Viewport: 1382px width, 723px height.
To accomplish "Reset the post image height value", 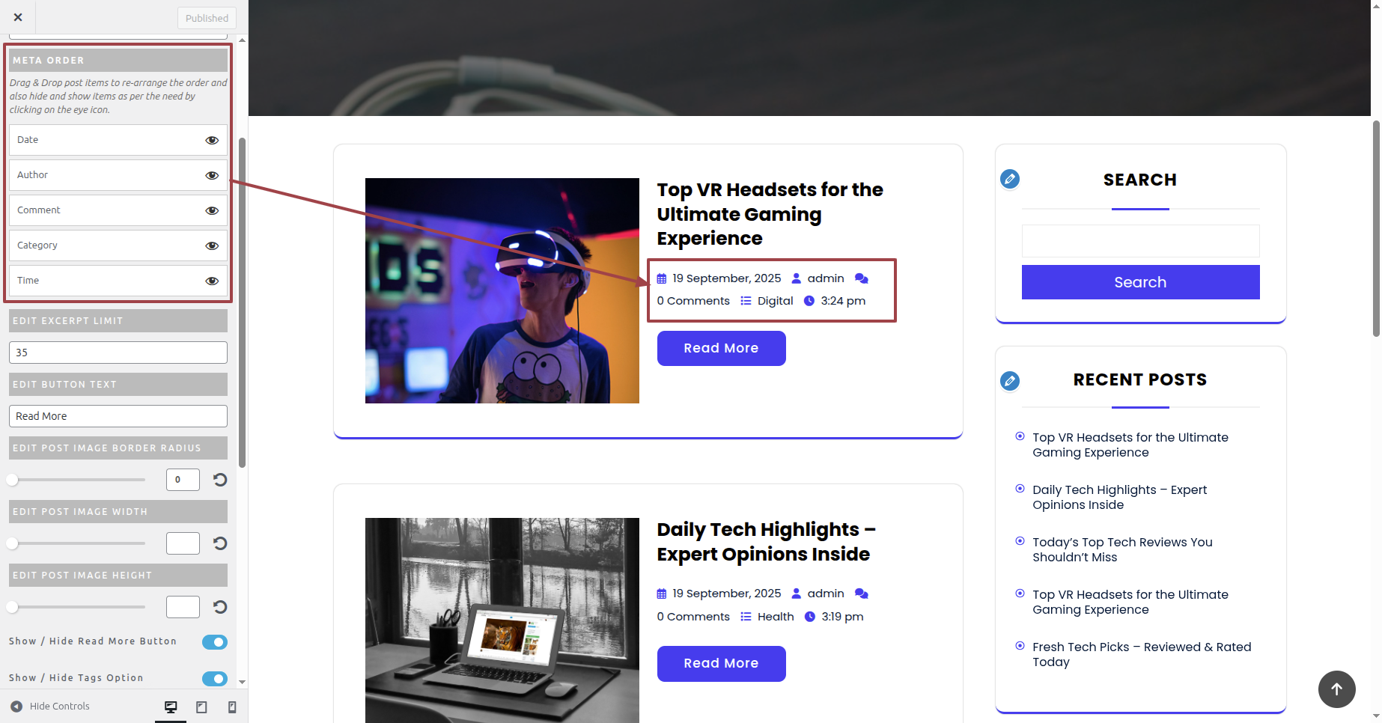I will (220, 607).
